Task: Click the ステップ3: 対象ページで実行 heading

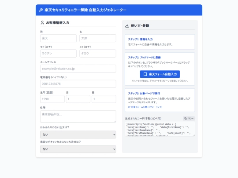Action: [144, 93]
